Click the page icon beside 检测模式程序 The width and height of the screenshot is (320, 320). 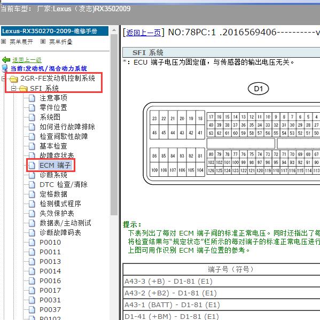point(32,204)
